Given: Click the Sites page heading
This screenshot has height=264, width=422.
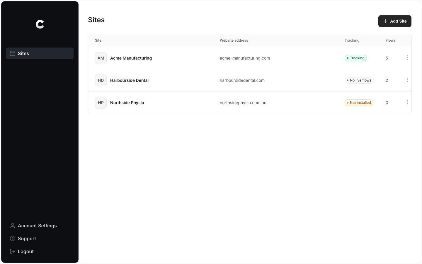Looking at the screenshot, I should pyautogui.click(x=96, y=20).
